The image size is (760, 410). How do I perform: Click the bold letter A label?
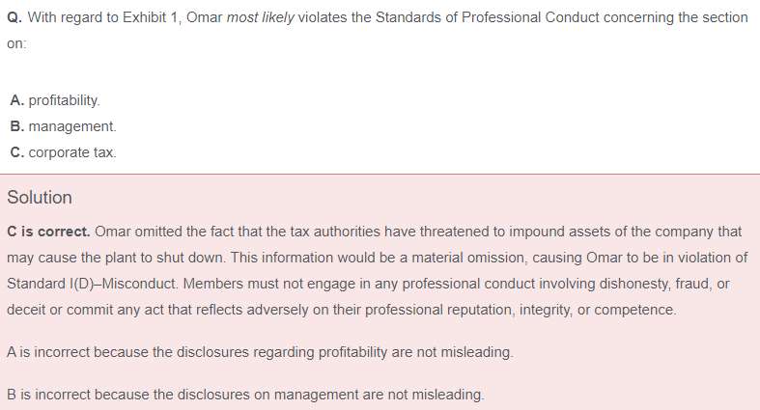(x=16, y=100)
